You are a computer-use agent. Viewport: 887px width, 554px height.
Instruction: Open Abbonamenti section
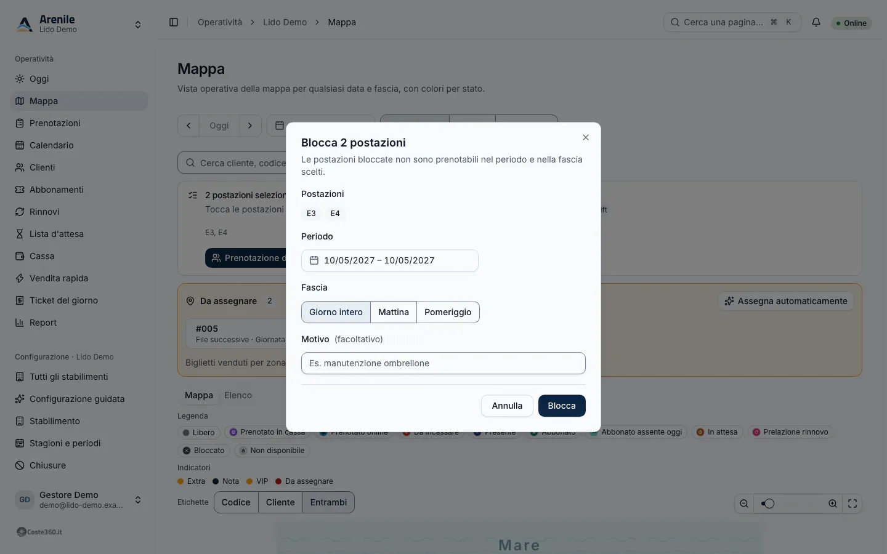(79, 190)
